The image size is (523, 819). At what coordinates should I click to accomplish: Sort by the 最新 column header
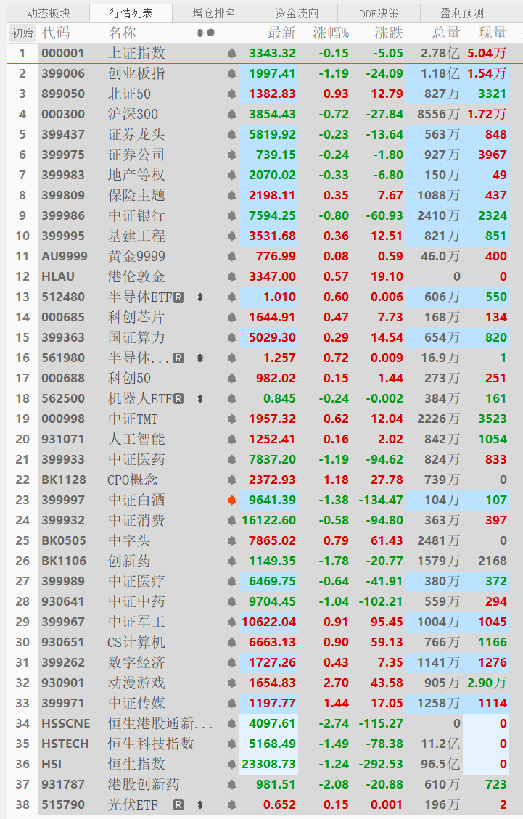281,33
